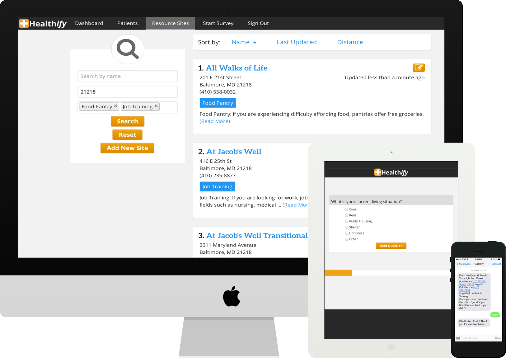This screenshot has height=358, width=506.
Task: Remove the Job Training filter tag
Action: pyautogui.click(x=156, y=106)
